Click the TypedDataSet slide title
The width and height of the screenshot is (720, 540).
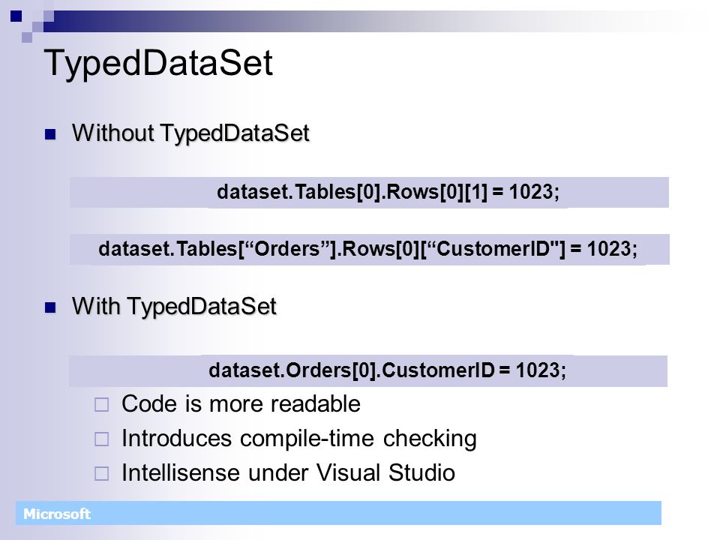pyautogui.click(x=158, y=63)
